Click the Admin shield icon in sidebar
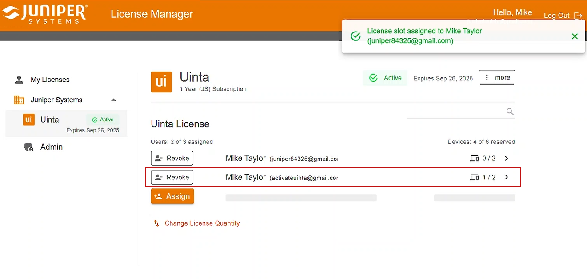Viewport: 587px width, 279px height. click(29, 147)
